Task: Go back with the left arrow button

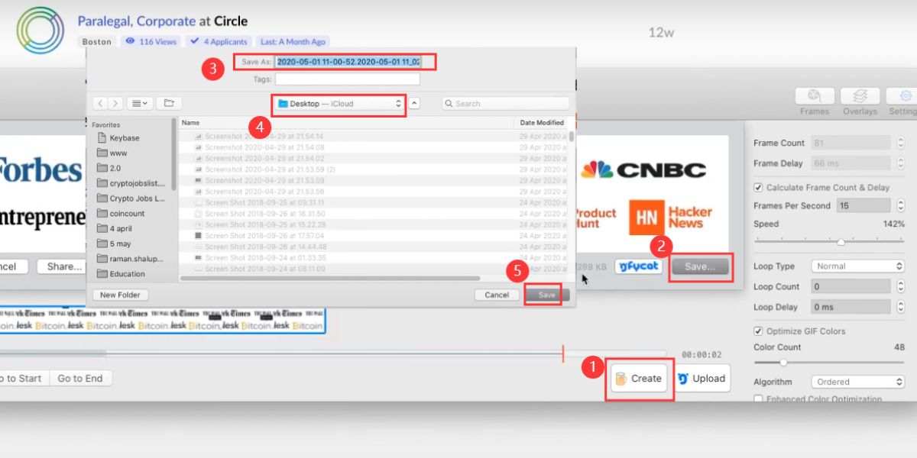Action: click(x=100, y=103)
